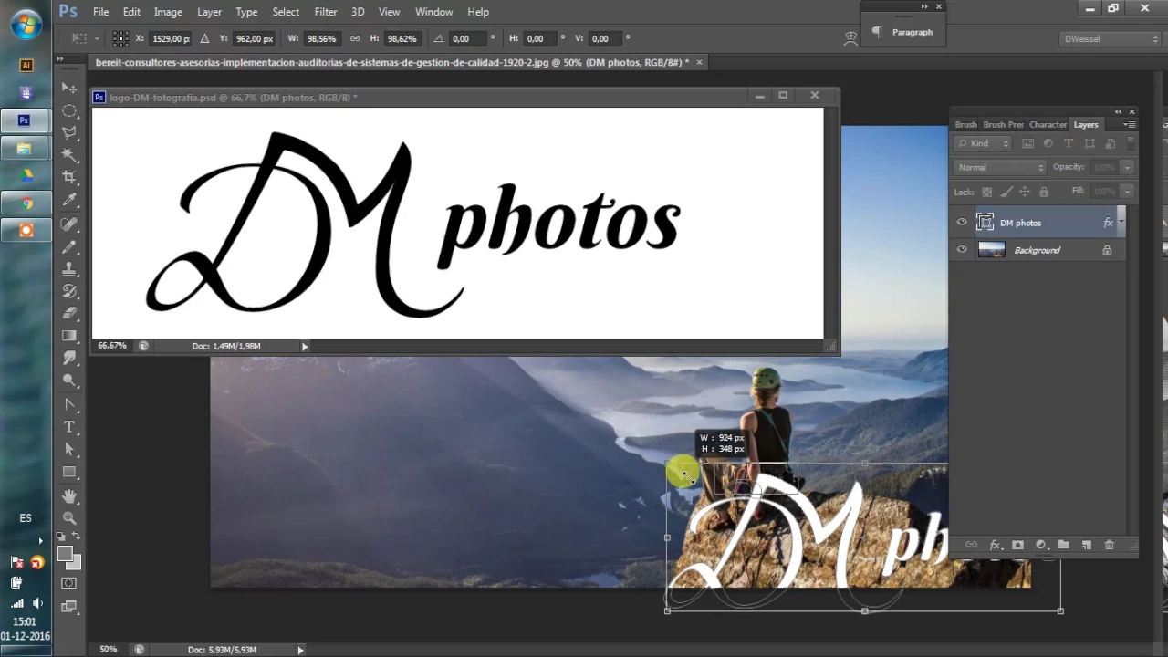Select the Eyedropper tool
1168x657 pixels.
point(69,201)
